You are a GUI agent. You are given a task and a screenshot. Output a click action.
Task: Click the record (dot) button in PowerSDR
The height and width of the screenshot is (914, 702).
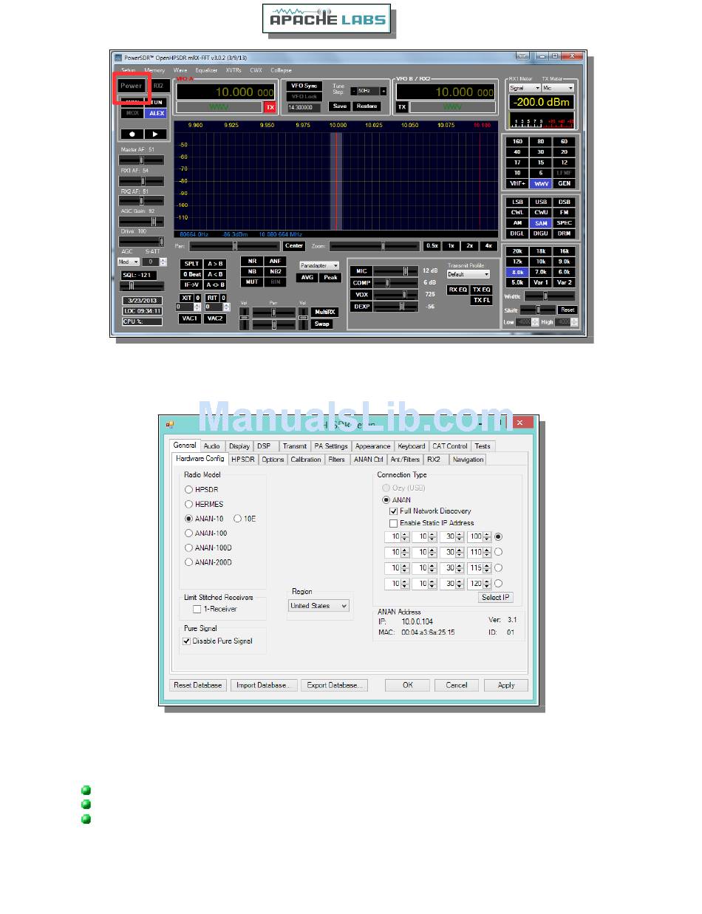[132, 134]
